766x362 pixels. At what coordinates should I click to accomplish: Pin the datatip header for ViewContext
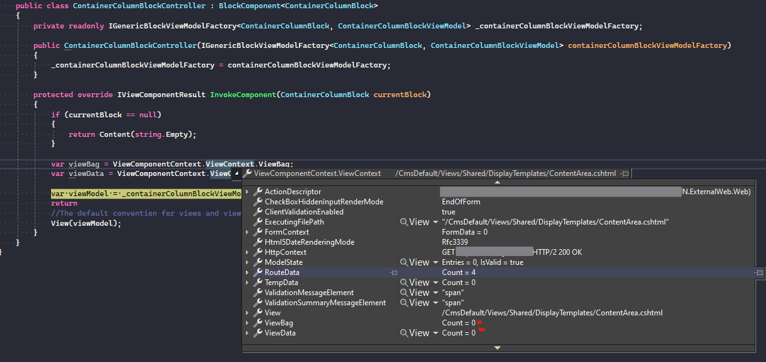click(624, 173)
